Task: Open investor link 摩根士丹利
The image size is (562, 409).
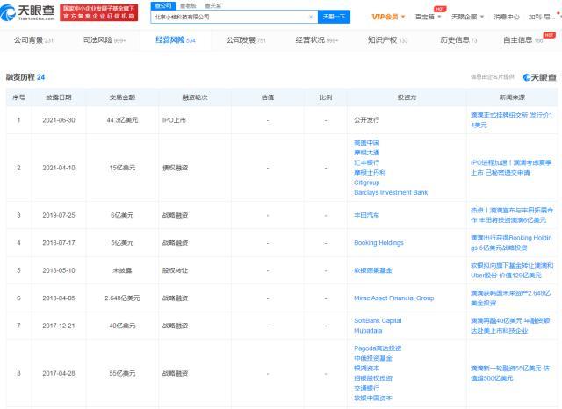Action: [370, 173]
